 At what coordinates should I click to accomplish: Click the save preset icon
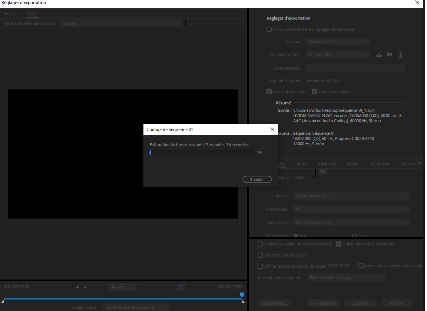(379, 55)
